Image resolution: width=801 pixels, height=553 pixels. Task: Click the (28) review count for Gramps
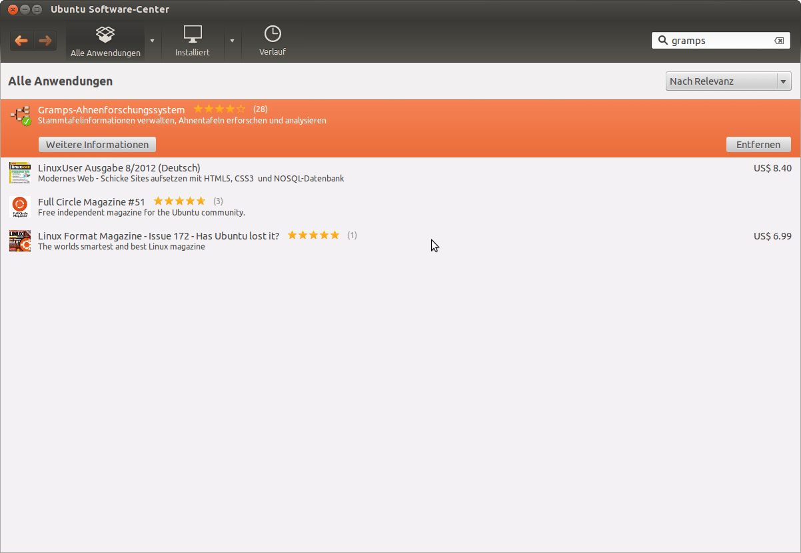click(261, 109)
